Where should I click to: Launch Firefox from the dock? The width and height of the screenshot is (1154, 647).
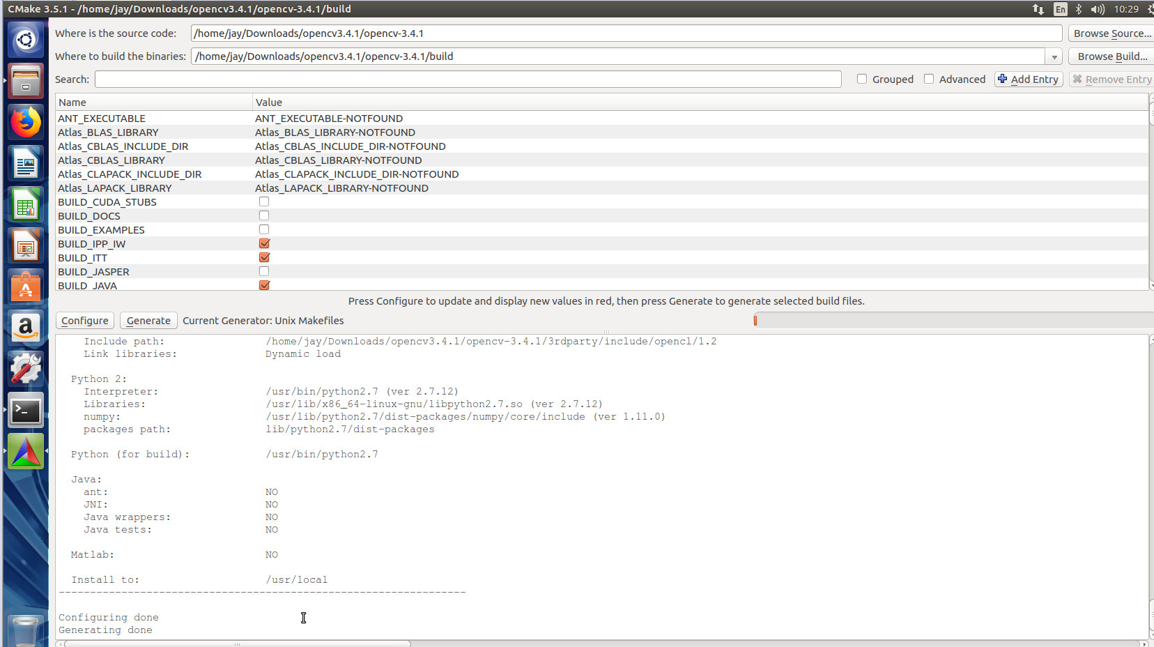pyautogui.click(x=26, y=122)
